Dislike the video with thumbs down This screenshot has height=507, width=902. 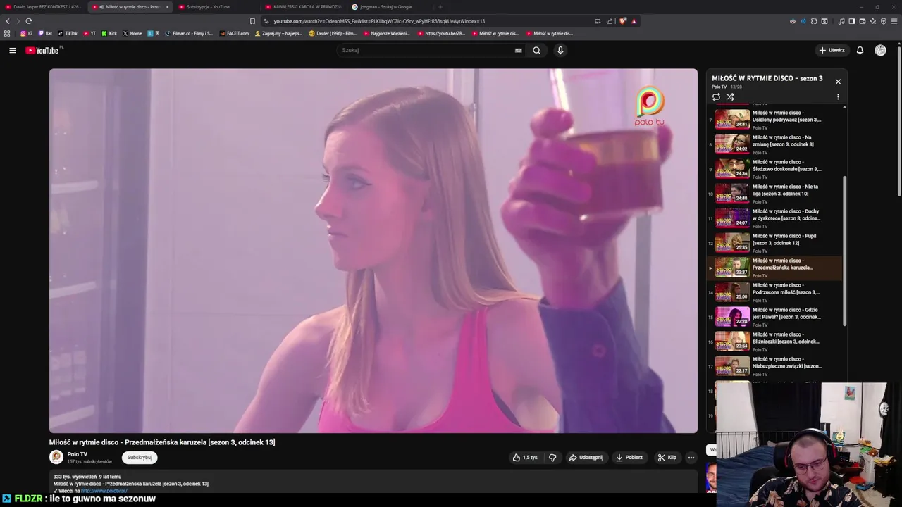coord(552,457)
